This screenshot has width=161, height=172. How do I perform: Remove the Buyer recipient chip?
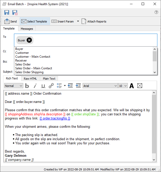click(29, 40)
